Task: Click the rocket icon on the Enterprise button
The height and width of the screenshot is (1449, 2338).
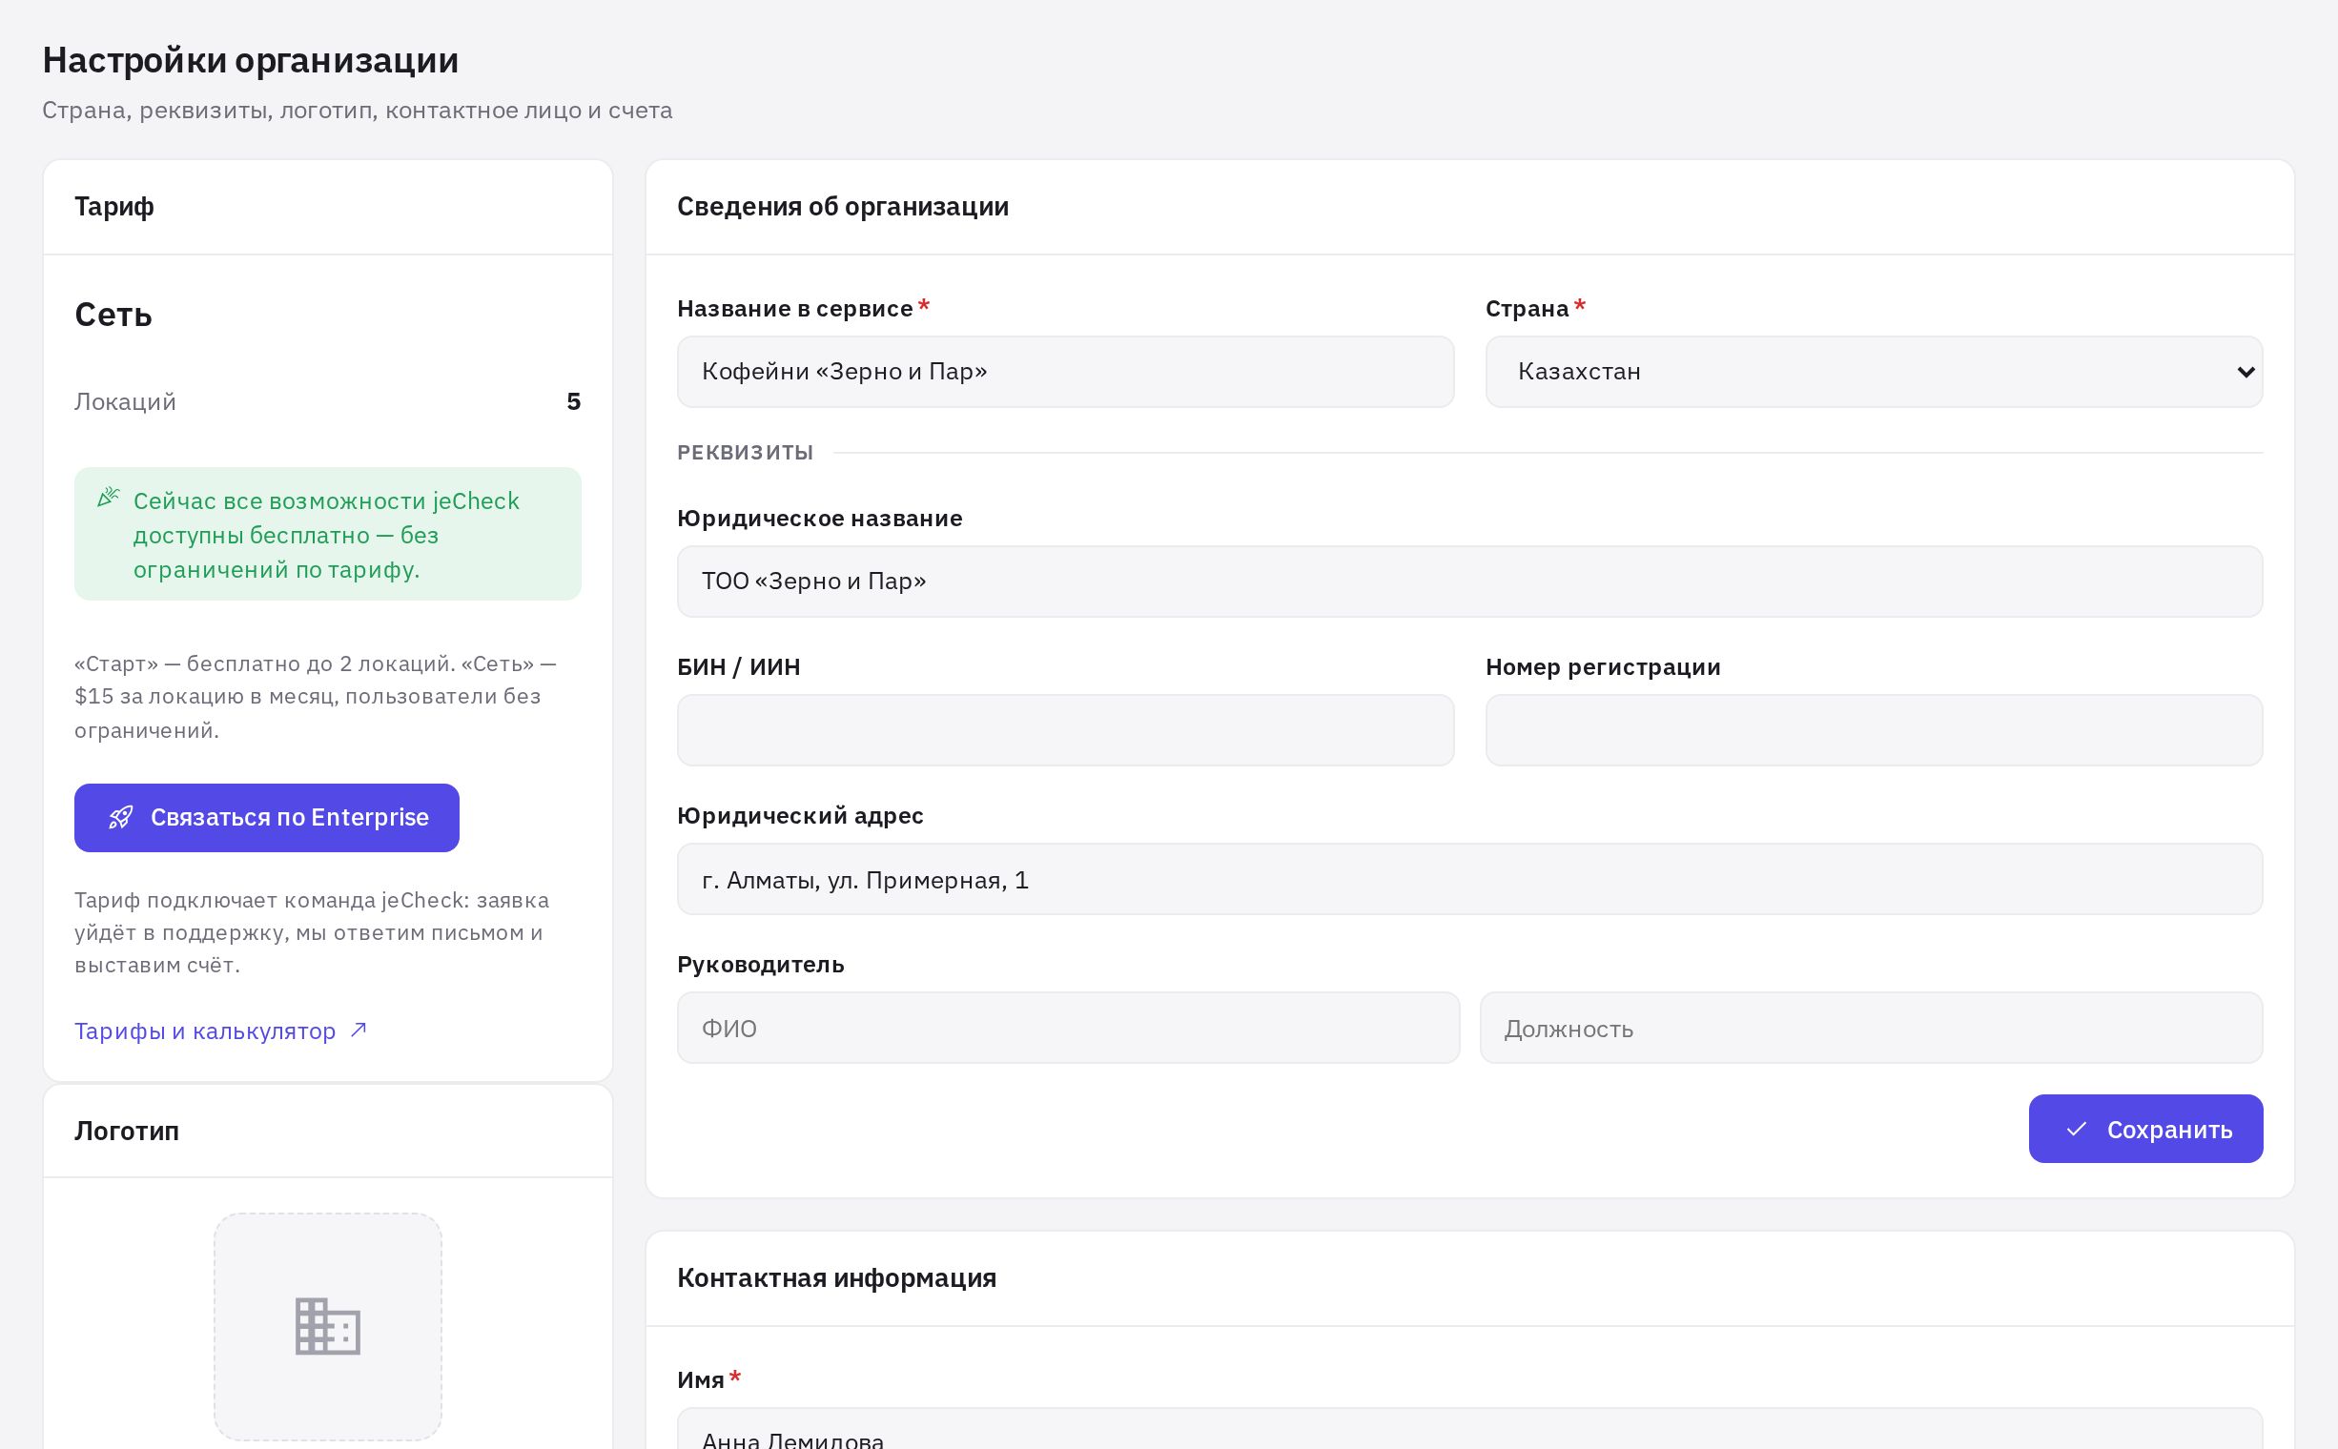Action: (121, 818)
